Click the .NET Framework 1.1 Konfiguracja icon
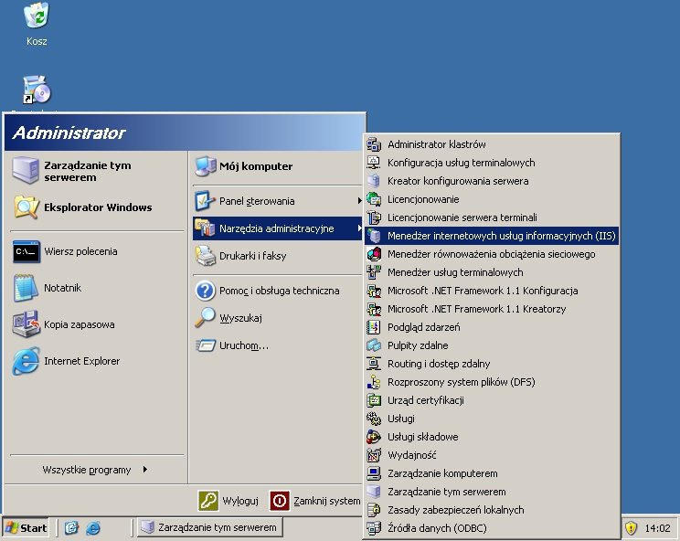This screenshot has height=541, width=680. [x=374, y=291]
